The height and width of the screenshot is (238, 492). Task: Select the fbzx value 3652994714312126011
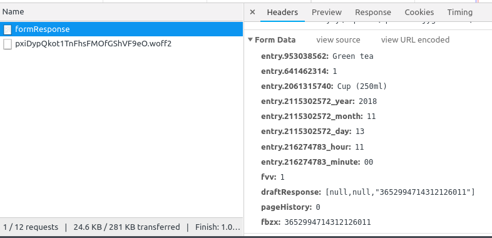tap(327, 222)
